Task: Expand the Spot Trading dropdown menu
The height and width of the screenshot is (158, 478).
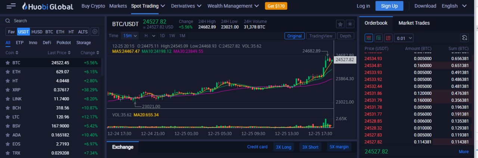Action: pos(148,6)
